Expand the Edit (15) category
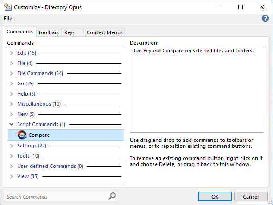The height and width of the screenshot is (205, 273). pos(12,53)
